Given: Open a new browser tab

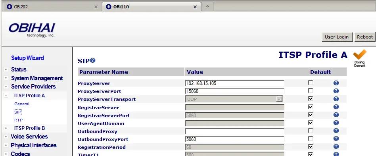Looking at the screenshot, I should 207,7.
